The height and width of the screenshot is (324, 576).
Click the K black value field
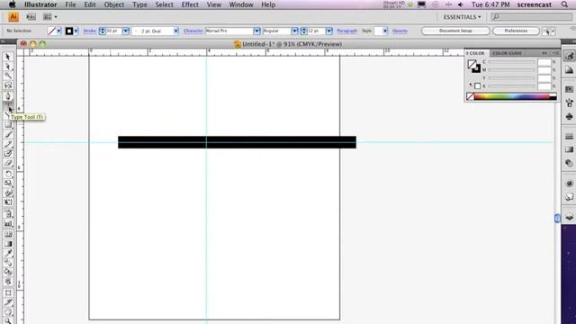[544, 86]
